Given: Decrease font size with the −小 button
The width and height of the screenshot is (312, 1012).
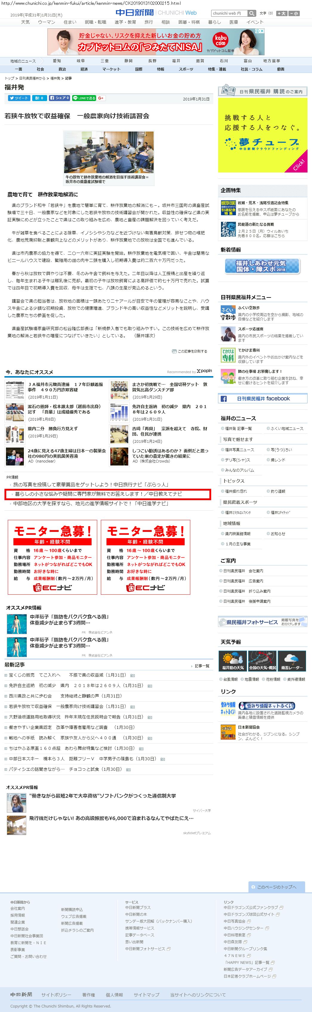Looking at the screenshot, I should coord(294,13).
